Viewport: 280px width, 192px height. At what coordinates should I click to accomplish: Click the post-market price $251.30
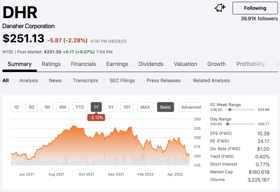[52, 52]
